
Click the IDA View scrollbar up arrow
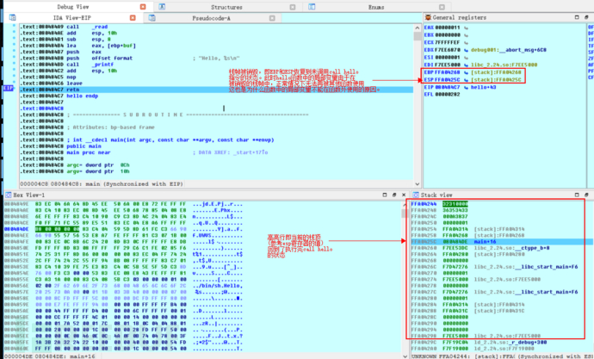coord(417,28)
